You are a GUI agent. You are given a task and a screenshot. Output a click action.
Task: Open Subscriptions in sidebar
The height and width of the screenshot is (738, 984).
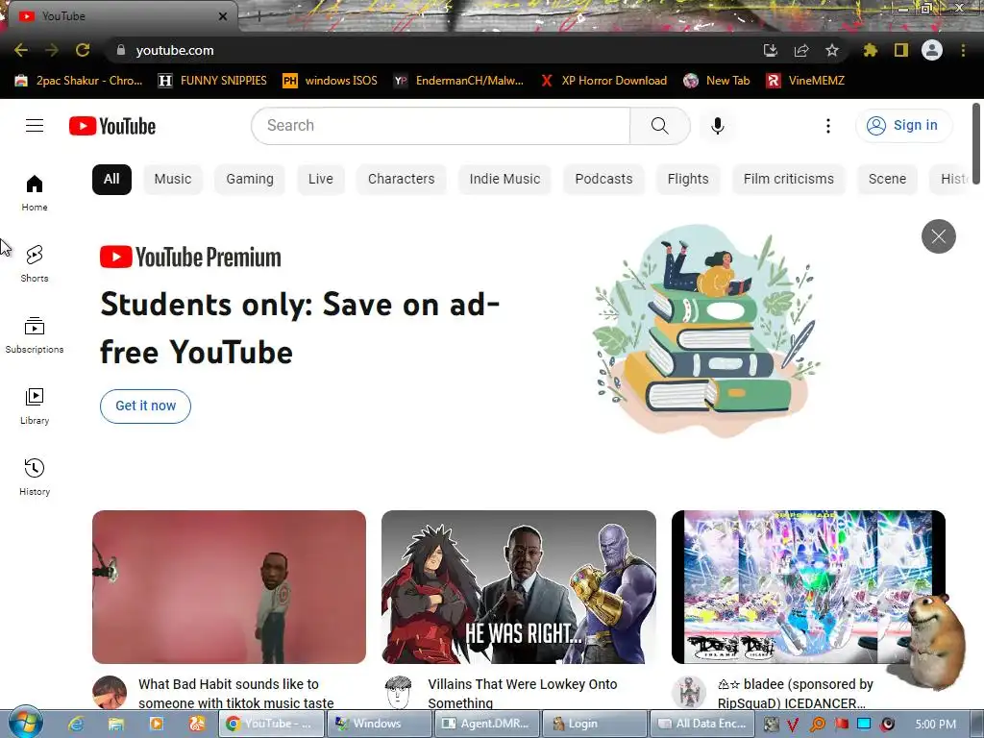35,334
